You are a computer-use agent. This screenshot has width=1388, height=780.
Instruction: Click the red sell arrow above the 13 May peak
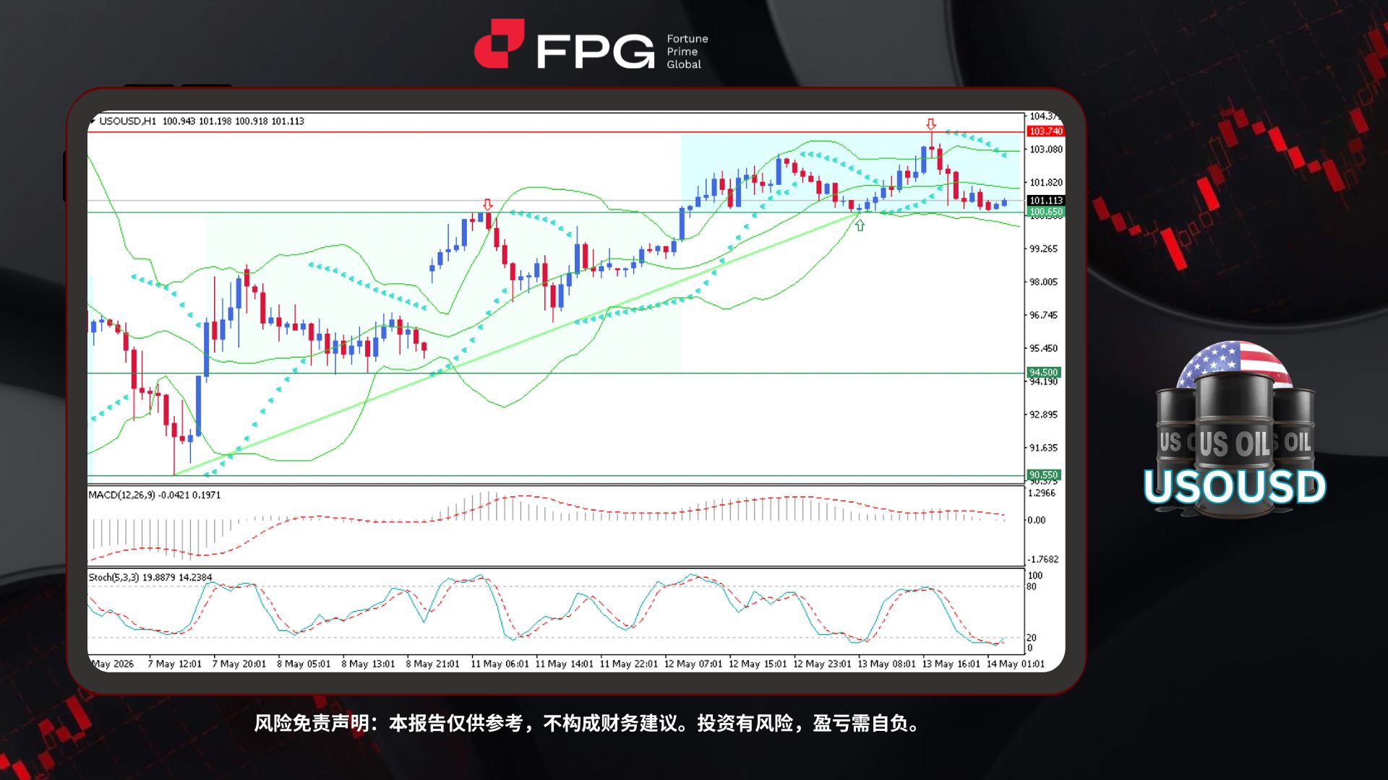pyautogui.click(x=931, y=124)
